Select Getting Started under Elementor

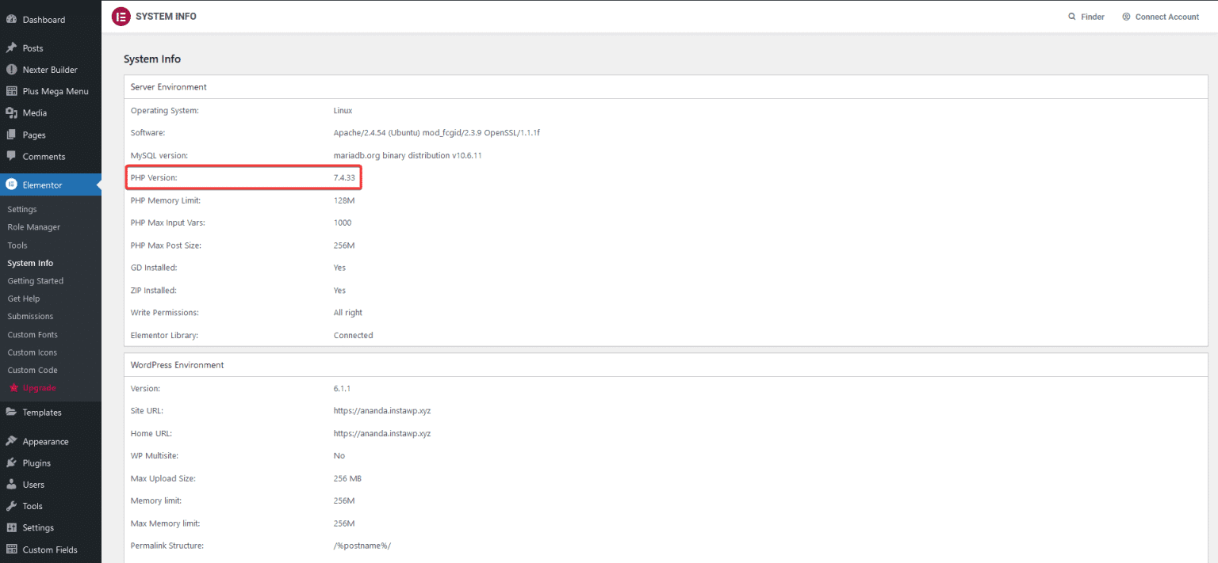tap(35, 280)
